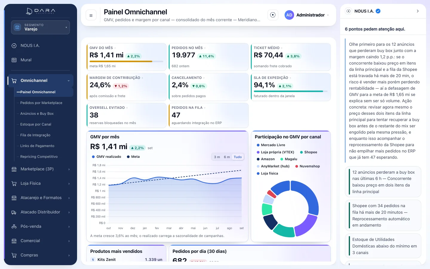Click the Dara Solutions logo

pyautogui.click(x=41, y=11)
